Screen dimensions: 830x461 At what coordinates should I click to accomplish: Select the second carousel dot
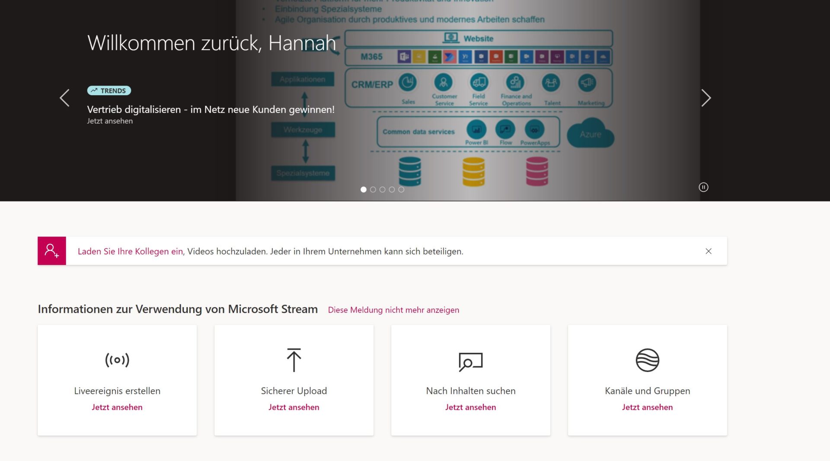(x=373, y=189)
